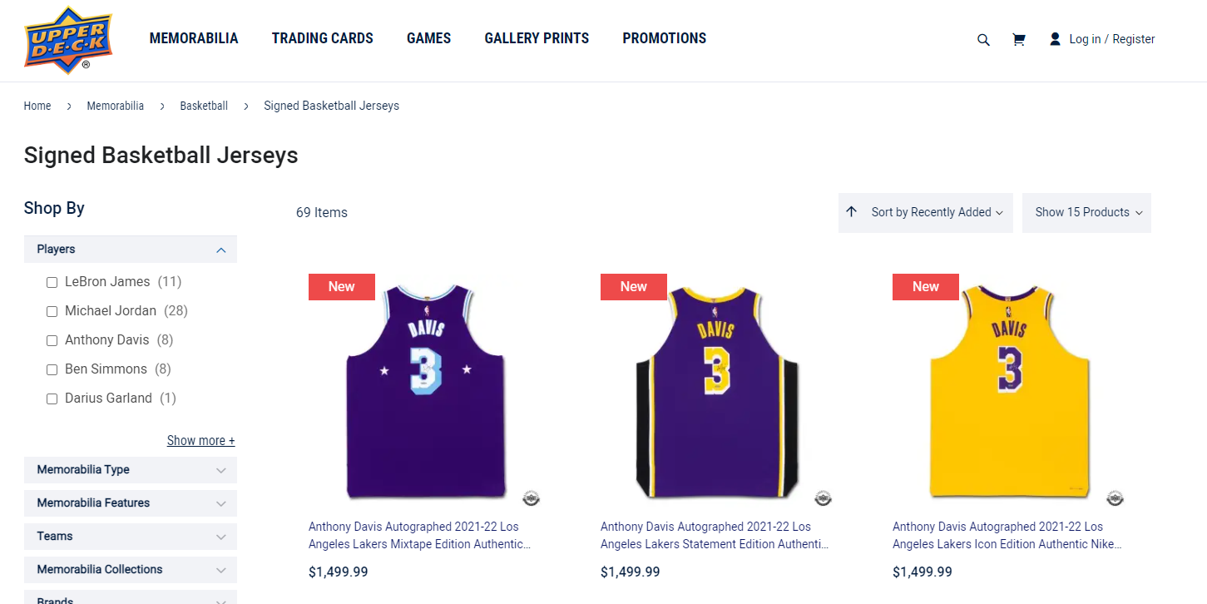Check the LeBron James filter

click(52, 283)
